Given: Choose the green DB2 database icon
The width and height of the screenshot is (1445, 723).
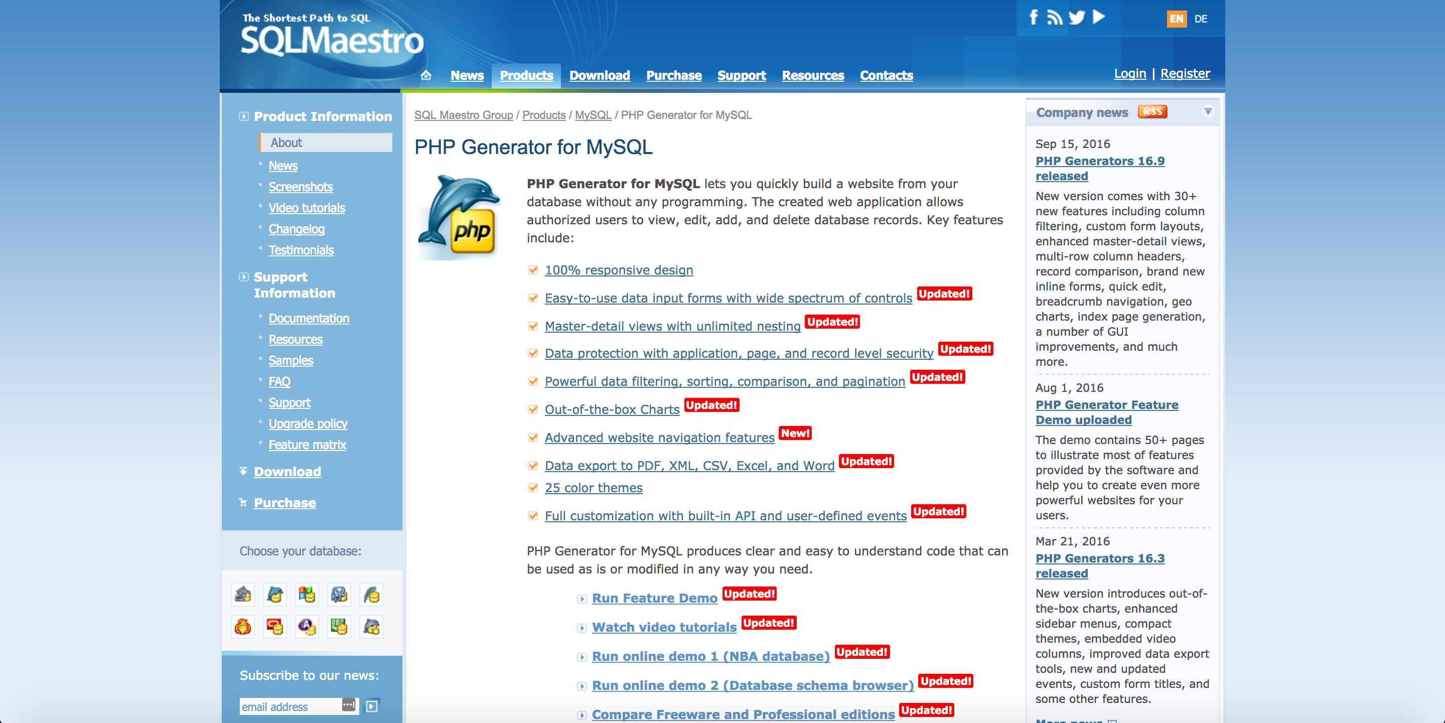Looking at the screenshot, I should point(339,627).
